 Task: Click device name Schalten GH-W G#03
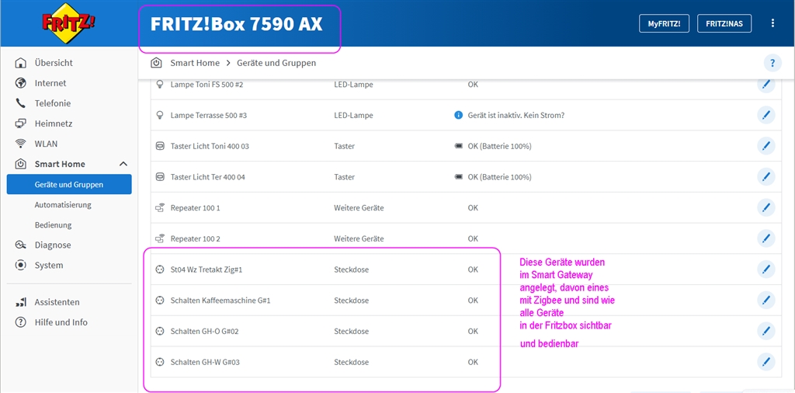(205, 362)
